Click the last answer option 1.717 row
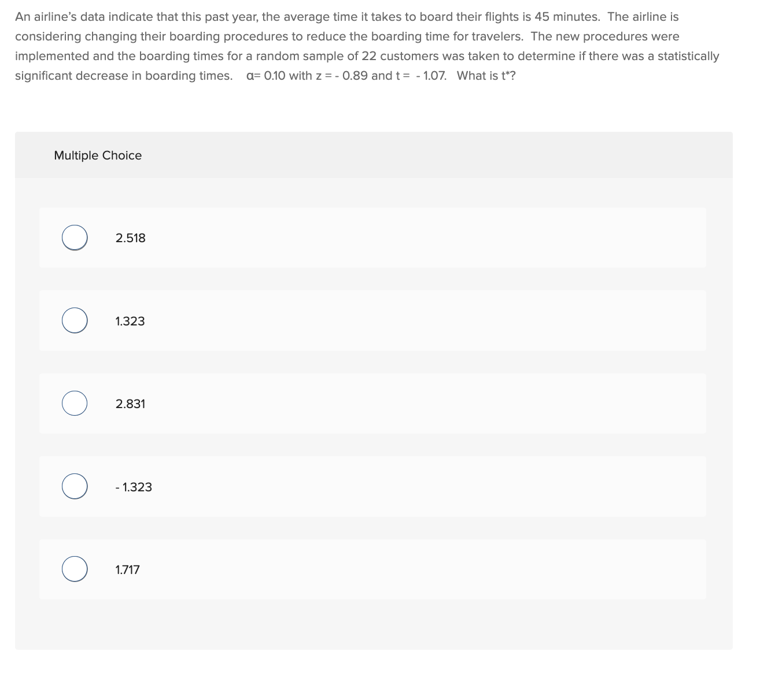The width and height of the screenshot is (760, 674). [x=372, y=569]
